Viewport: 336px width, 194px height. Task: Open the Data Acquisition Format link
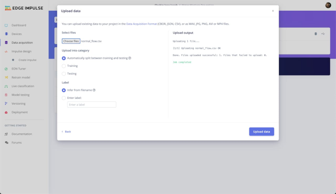[x=141, y=23]
